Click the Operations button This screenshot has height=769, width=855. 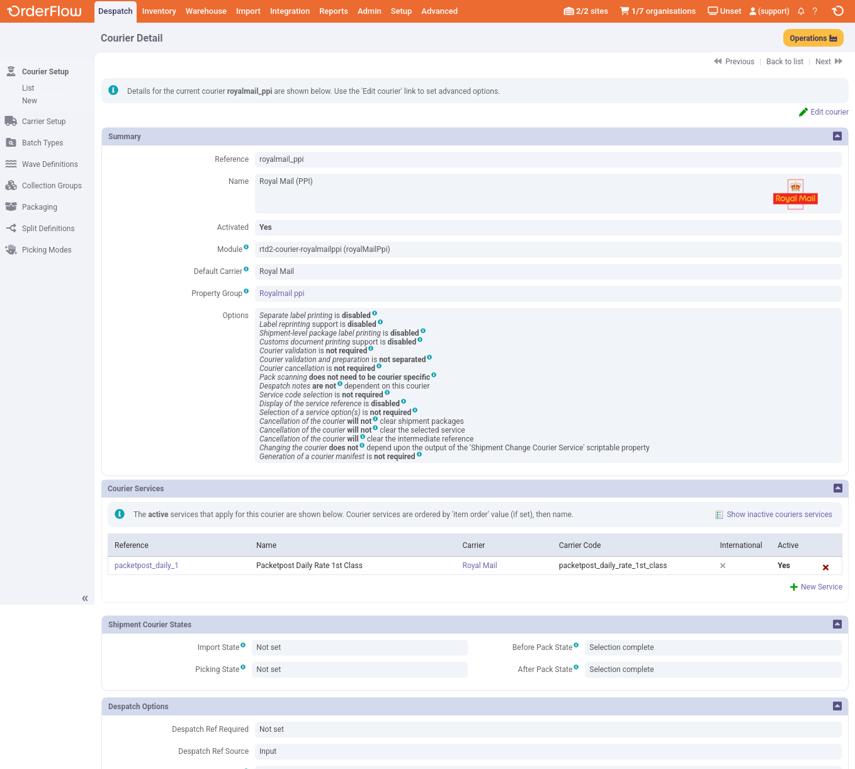(x=813, y=38)
